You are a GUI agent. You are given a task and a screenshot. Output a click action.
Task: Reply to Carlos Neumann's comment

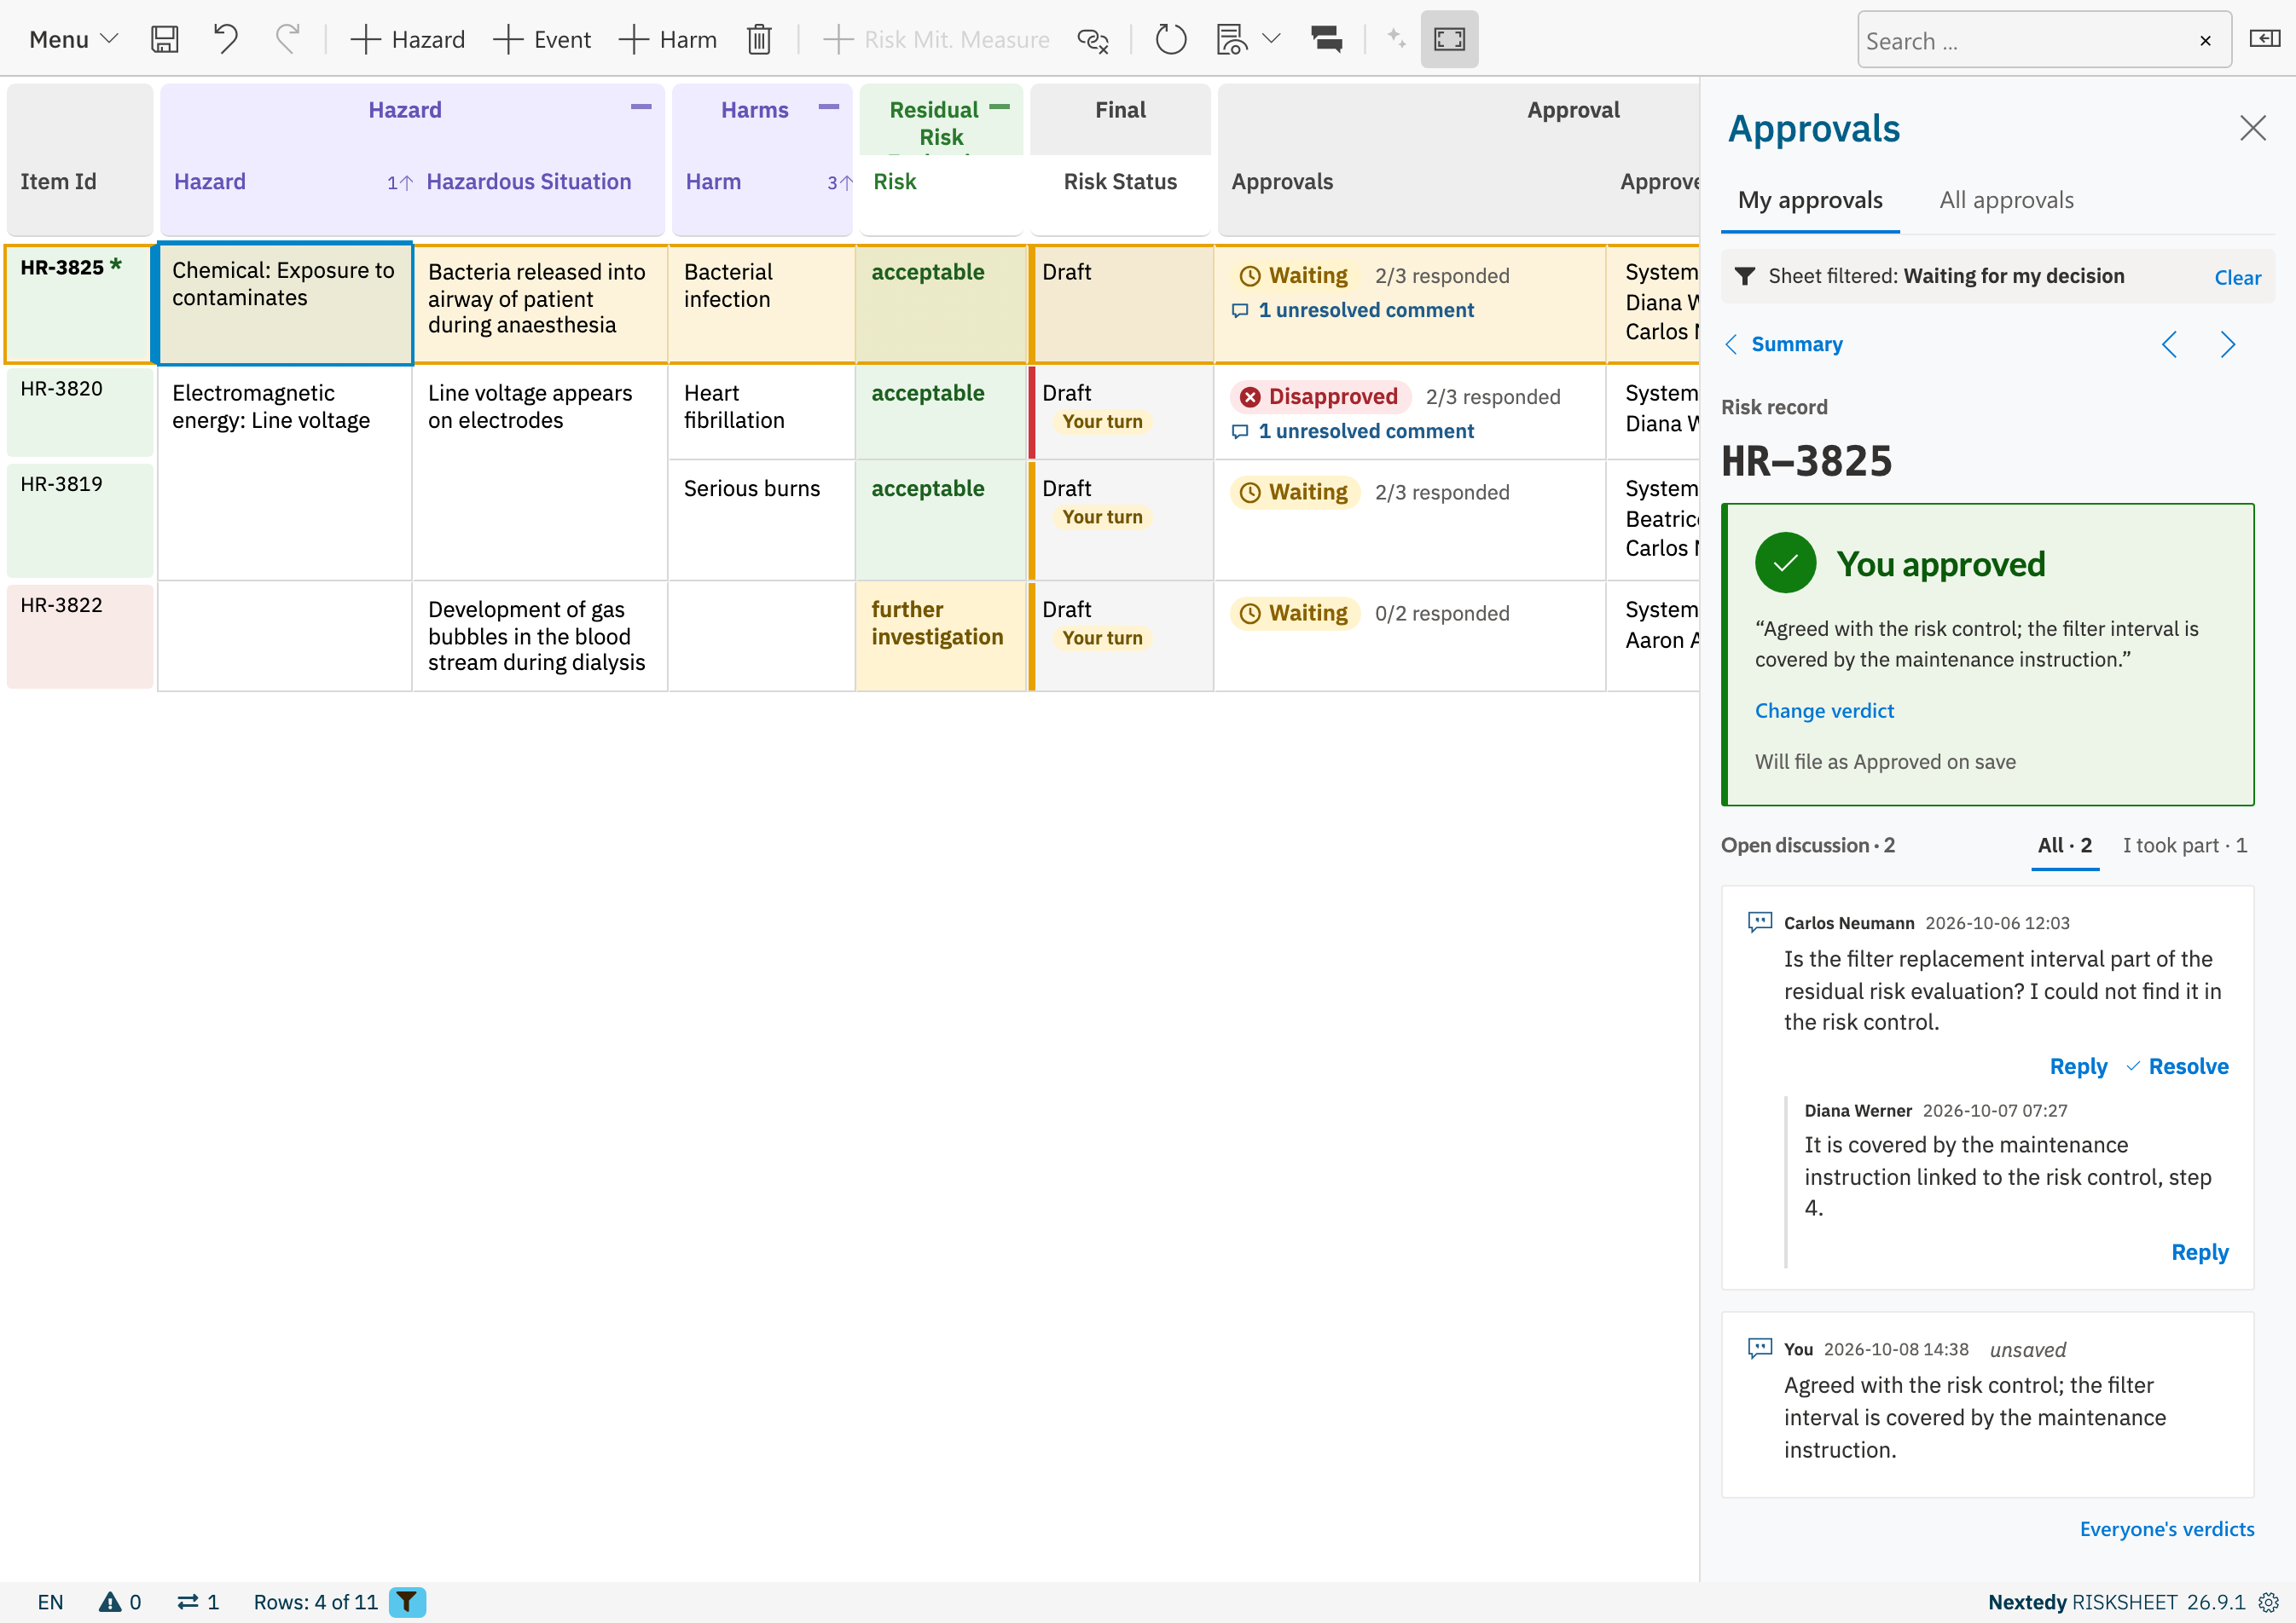tap(2078, 1066)
